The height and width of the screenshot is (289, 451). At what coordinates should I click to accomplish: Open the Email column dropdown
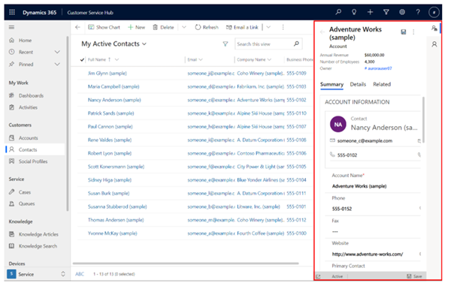pyautogui.click(x=201, y=59)
